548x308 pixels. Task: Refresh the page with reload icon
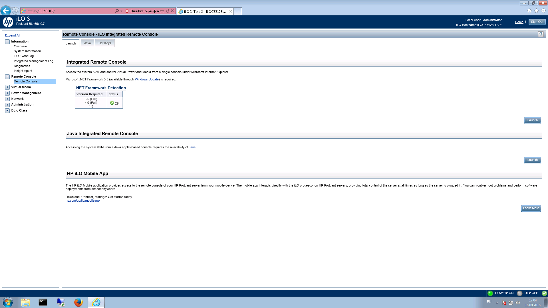[x=168, y=11]
